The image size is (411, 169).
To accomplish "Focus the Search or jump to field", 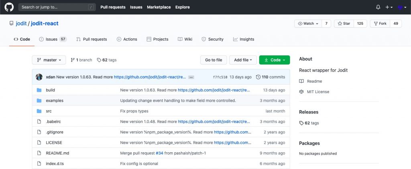I will coord(57,7).
